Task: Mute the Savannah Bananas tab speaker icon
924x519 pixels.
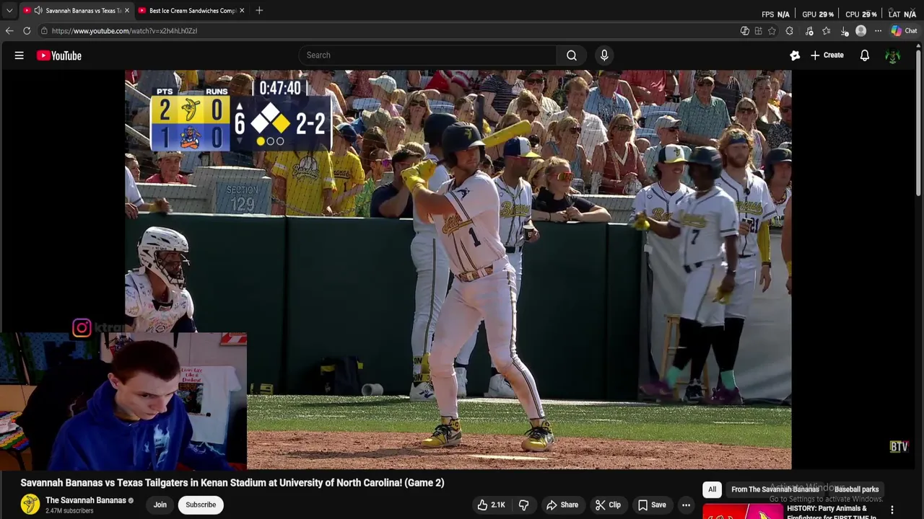Action: pyautogui.click(x=38, y=11)
